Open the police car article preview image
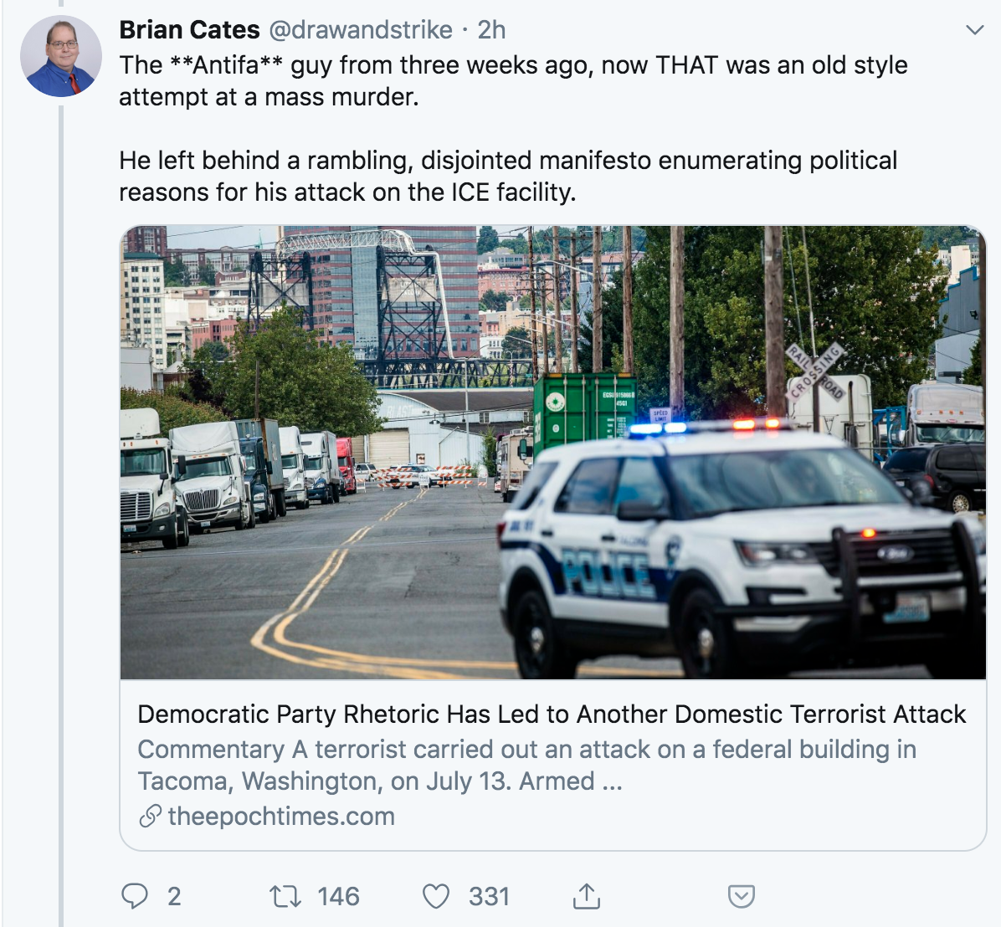The image size is (1001, 927). pyautogui.click(x=552, y=452)
